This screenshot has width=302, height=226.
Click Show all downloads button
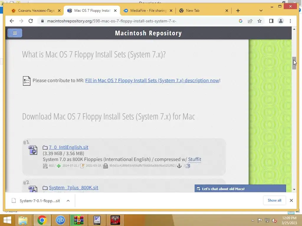(275, 200)
